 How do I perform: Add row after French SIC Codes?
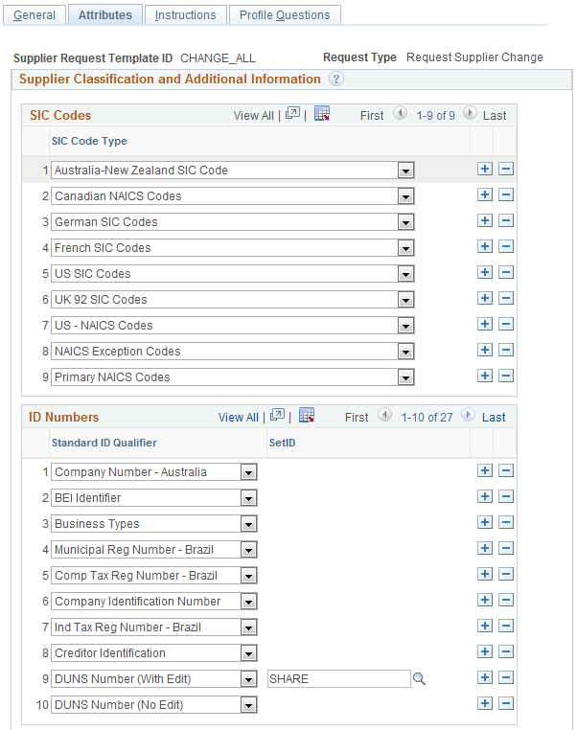(x=485, y=246)
